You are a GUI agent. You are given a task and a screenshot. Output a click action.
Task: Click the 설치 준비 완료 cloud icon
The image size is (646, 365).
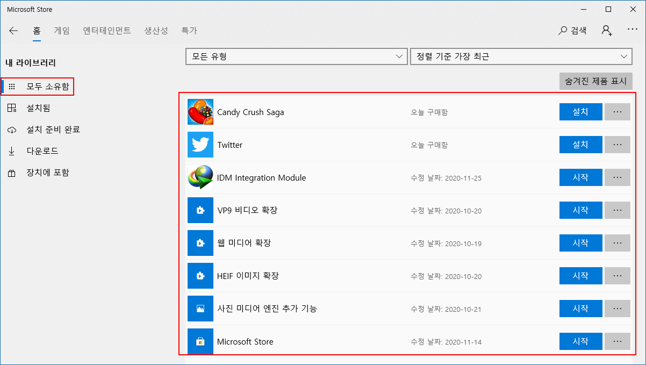point(12,130)
